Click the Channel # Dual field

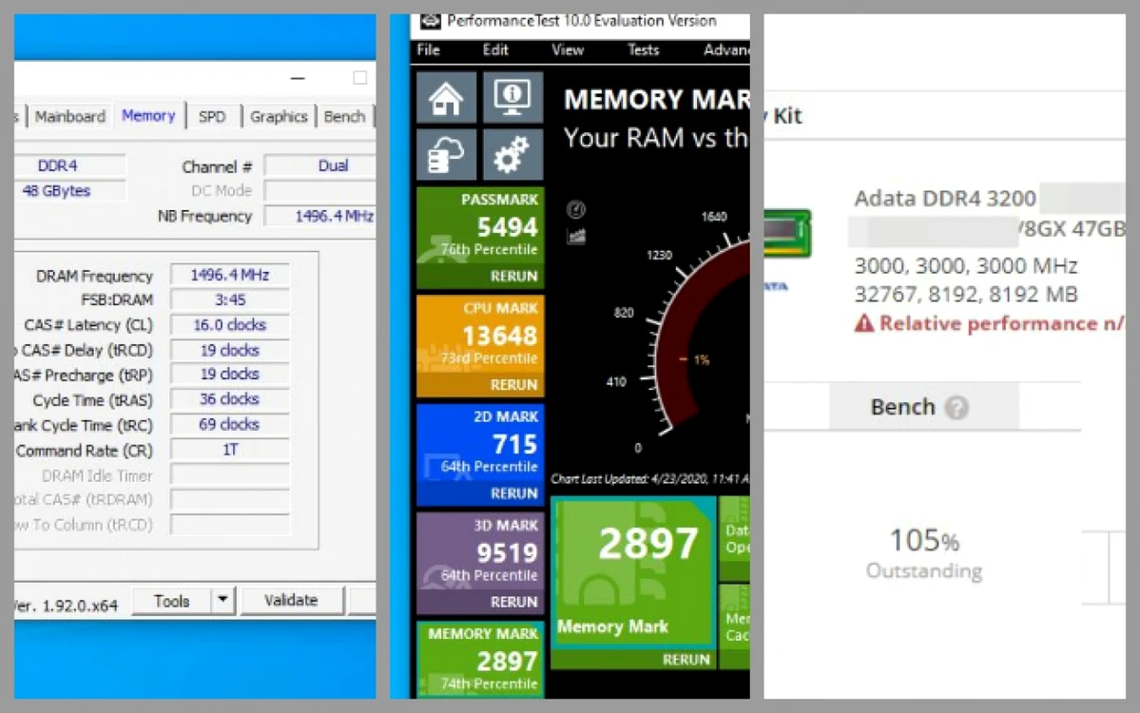tap(320, 165)
